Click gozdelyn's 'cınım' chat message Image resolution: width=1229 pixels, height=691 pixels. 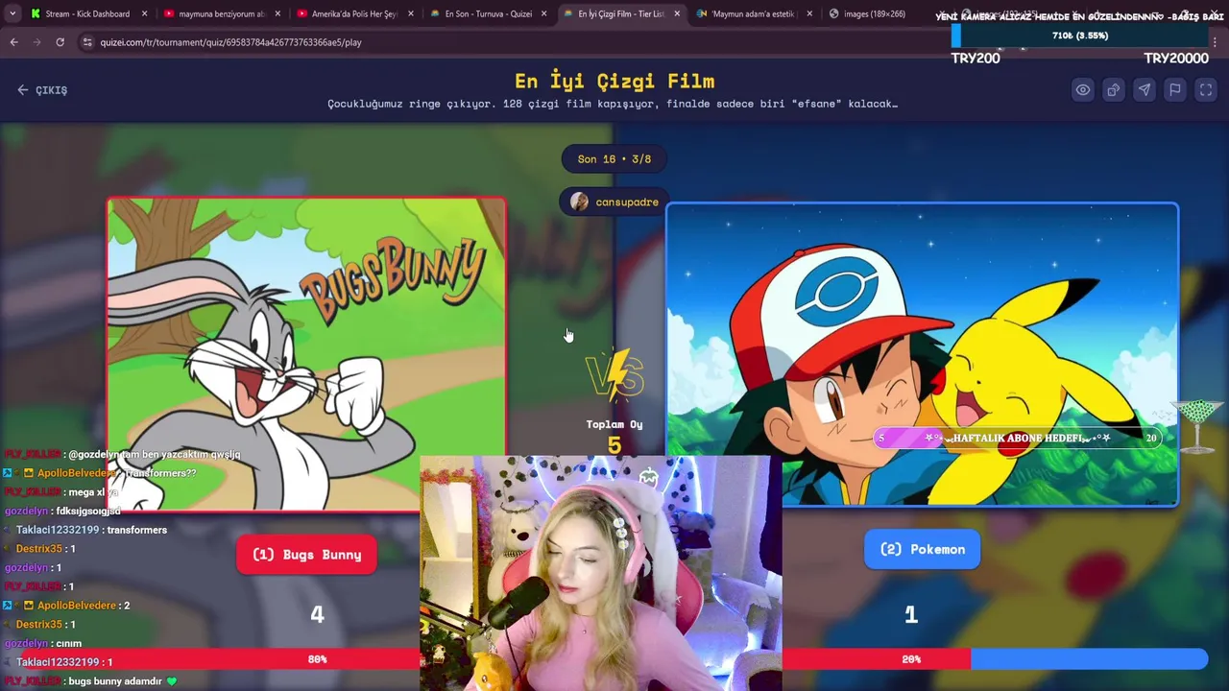(x=68, y=643)
